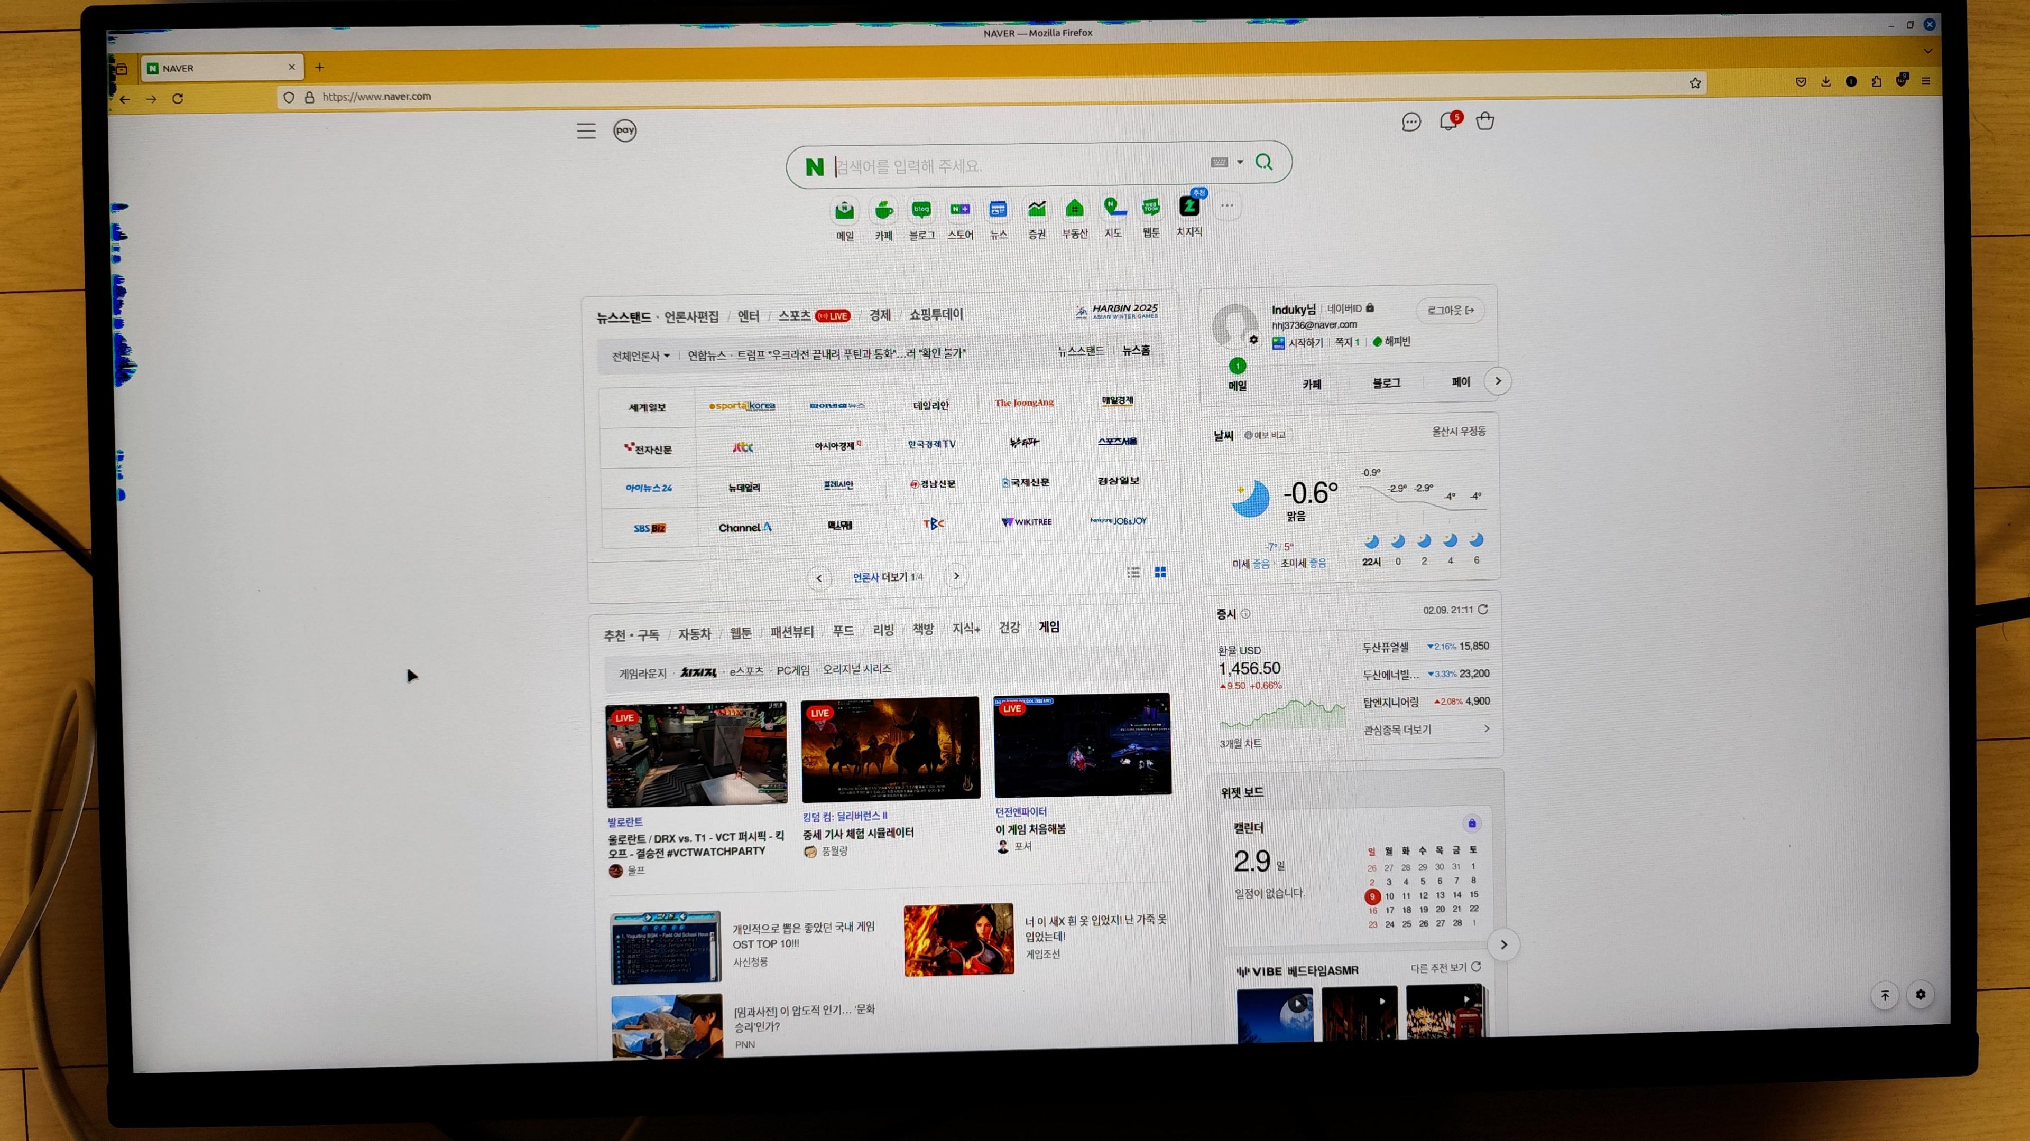
Task: Go back with the Firefox back arrow
Action: (x=125, y=99)
